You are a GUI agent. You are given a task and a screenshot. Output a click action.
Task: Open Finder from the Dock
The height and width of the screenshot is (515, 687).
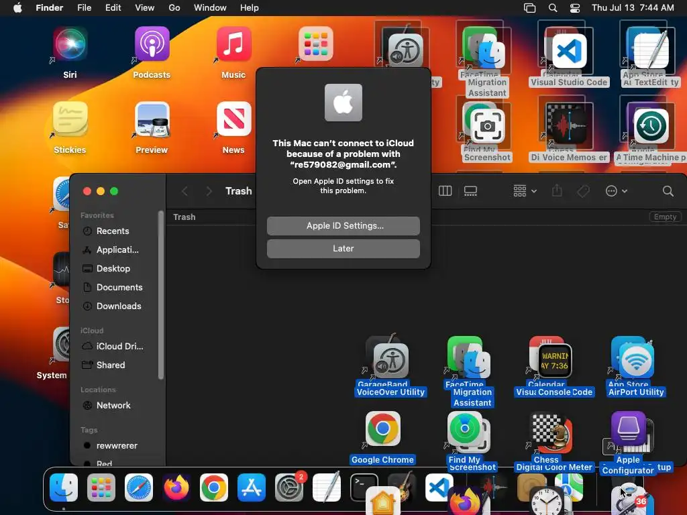click(x=64, y=487)
